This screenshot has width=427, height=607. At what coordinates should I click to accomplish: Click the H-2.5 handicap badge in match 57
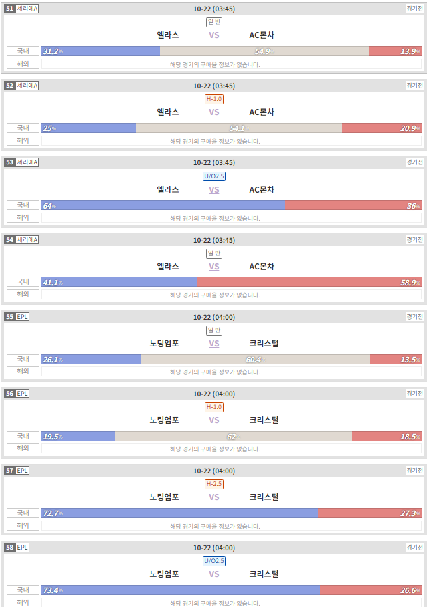pos(214,484)
